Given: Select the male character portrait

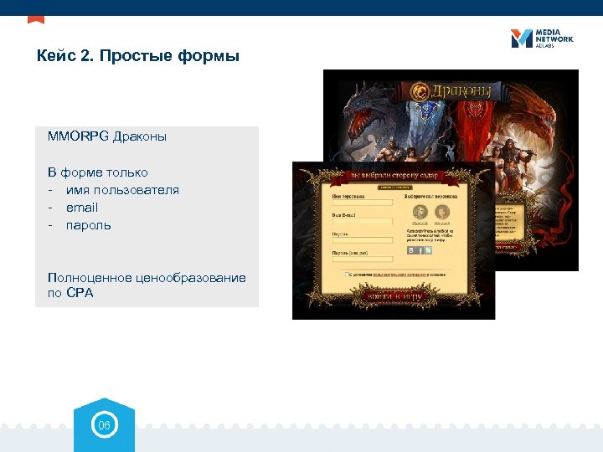Looking at the screenshot, I should point(420,212).
